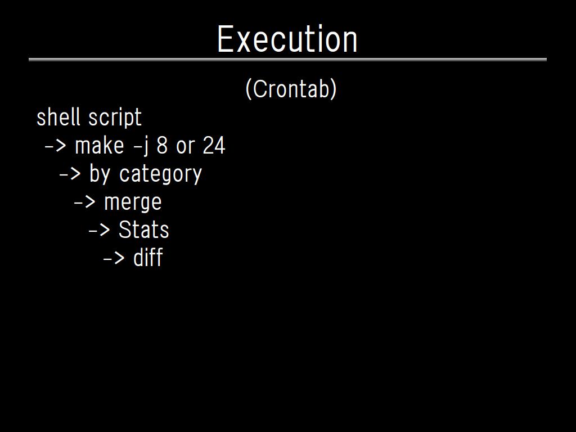The width and height of the screenshot is (576, 432).
Task: Click the number 24
Action: [214, 146]
